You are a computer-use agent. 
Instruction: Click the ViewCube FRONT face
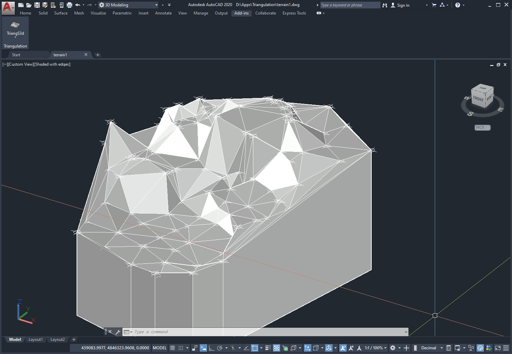click(x=478, y=99)
